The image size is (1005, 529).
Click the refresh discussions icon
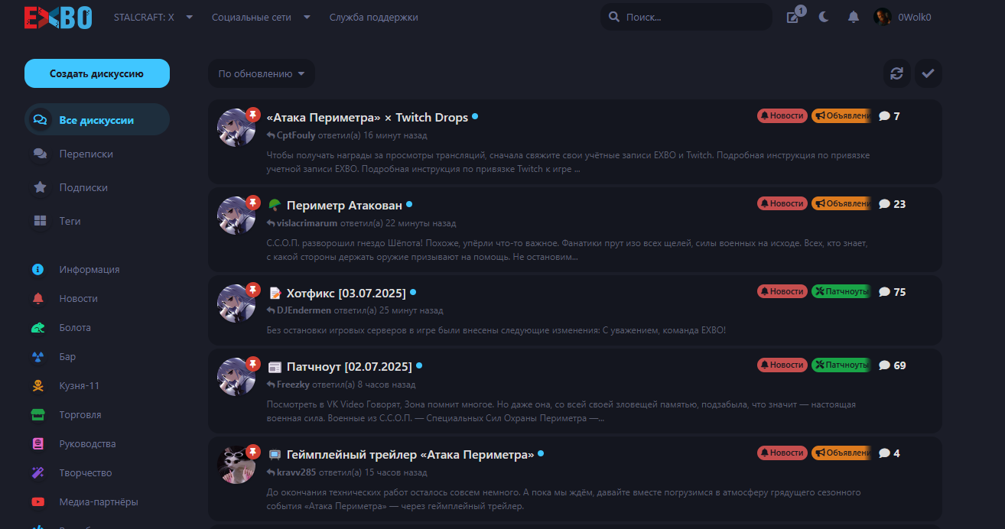897,73
